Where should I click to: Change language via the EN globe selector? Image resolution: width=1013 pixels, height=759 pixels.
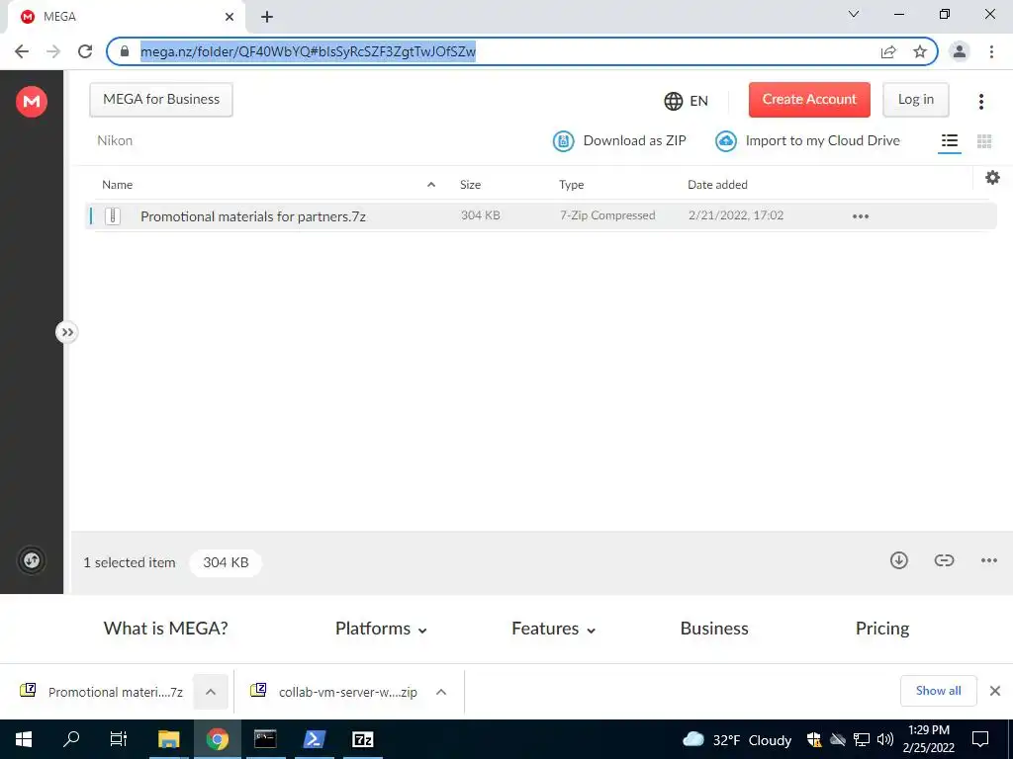[687, 101]
